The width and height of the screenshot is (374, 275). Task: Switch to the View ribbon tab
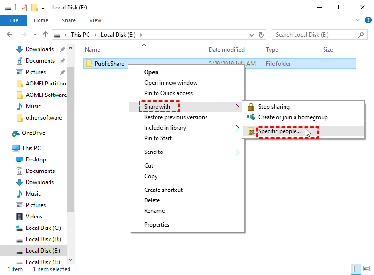(95, 20)
